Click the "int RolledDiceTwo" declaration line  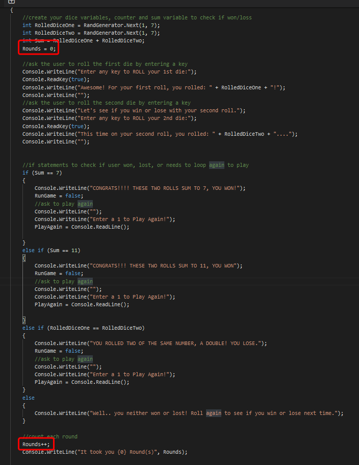coord(91,33)
